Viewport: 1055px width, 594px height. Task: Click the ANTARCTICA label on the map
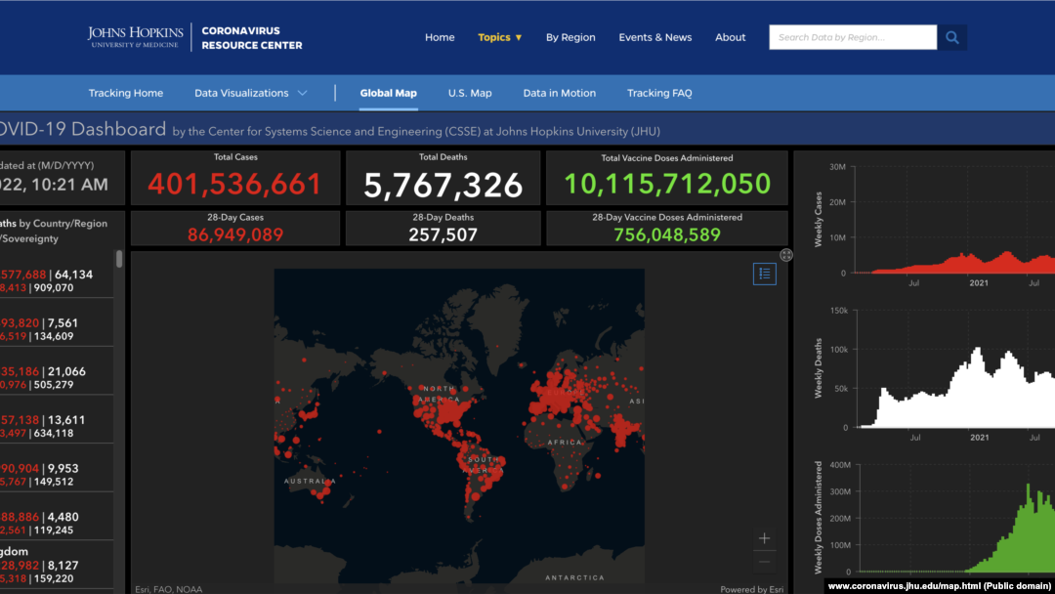574,577
